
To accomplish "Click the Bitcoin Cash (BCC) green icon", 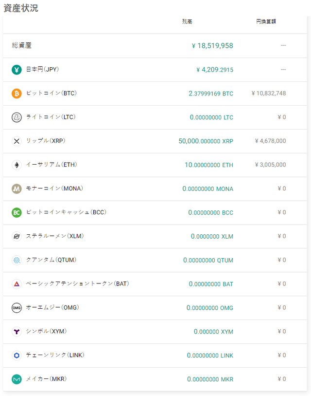I will pyautogui.click(x=17, y=212).
